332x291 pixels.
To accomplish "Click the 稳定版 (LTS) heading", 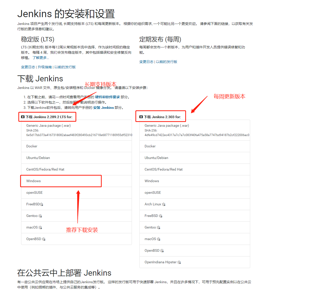I will coord(38,39).
